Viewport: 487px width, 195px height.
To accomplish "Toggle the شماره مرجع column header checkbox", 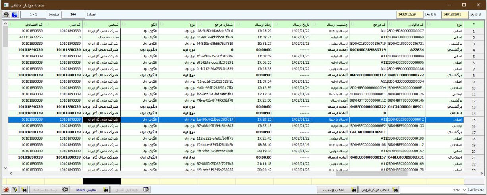I will pos(199,24).
